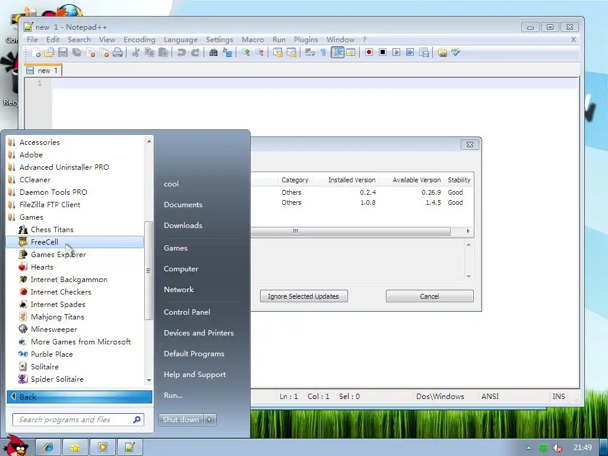Open the Search menu
Screen dimensions: 608x456
[x=79, y=40]
